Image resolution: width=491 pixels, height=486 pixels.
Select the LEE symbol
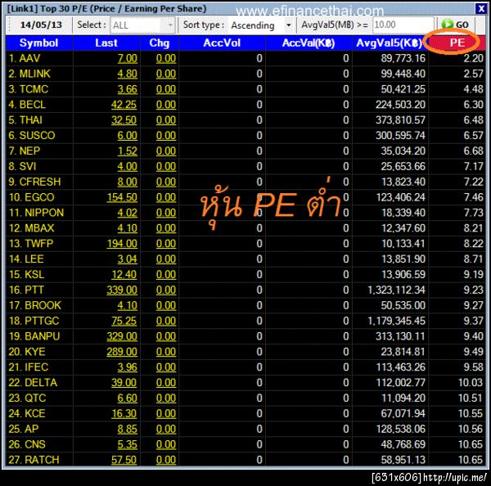34,259
